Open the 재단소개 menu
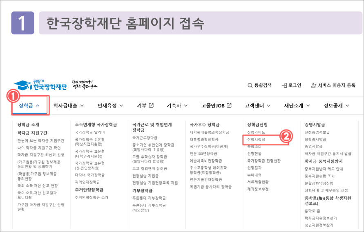Viewport: 364px width, 232px height. [294, 105]
